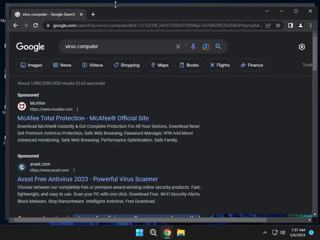Click the browser forward arrow

coord(26,25)
